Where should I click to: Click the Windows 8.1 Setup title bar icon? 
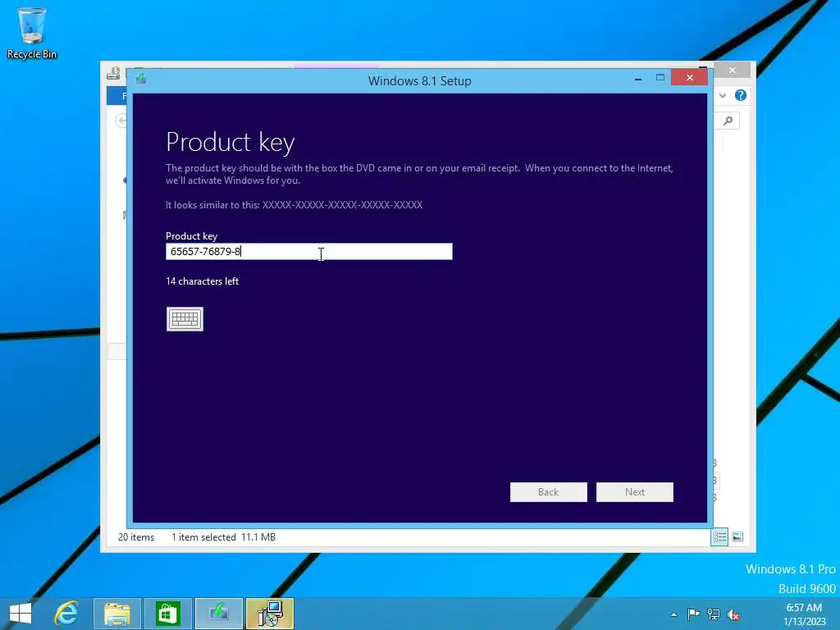(x=141, y=80)
